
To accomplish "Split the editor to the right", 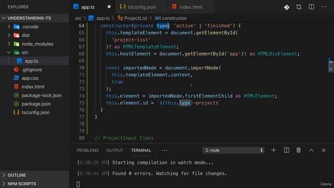I will pos(312,7).
